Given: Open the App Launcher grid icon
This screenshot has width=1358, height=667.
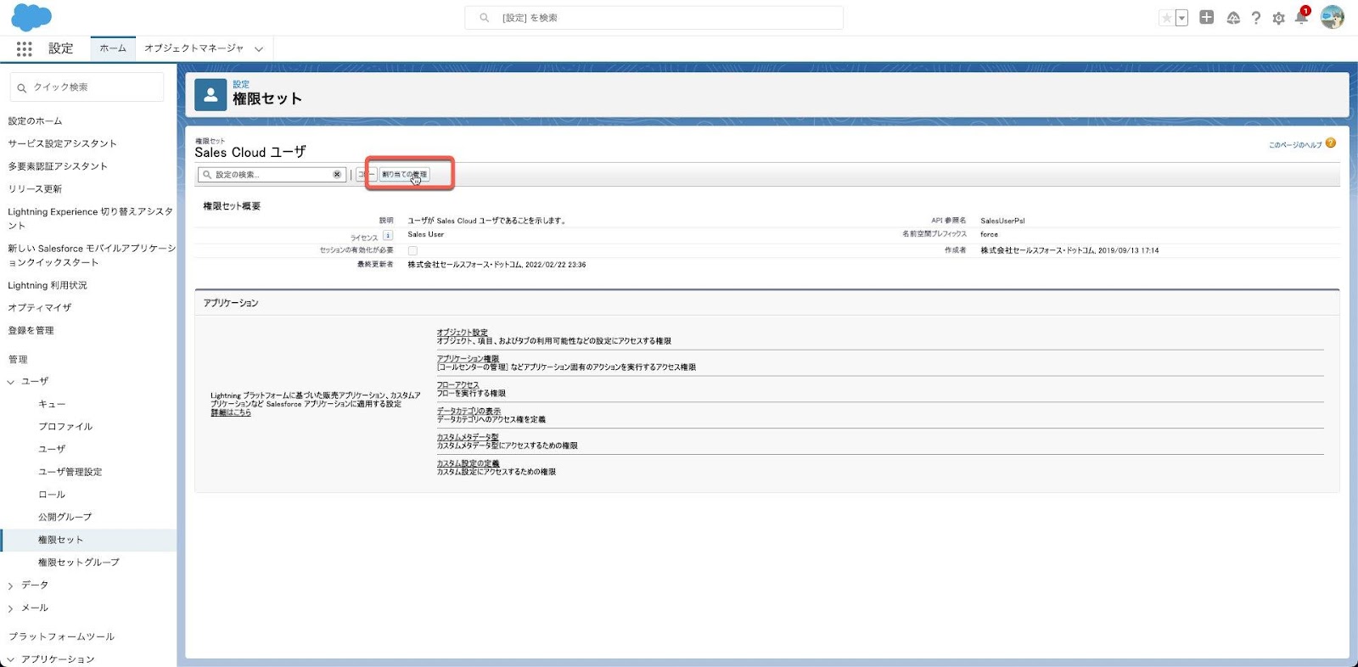Looking at the screenshot, I should (25, 49).
